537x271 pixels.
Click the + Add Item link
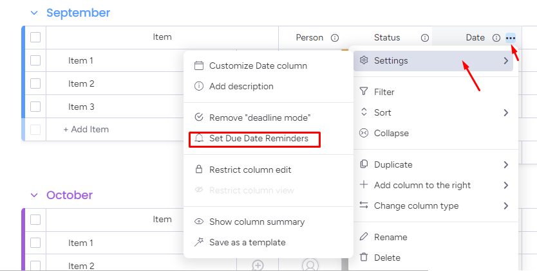[x=86, y=129]
